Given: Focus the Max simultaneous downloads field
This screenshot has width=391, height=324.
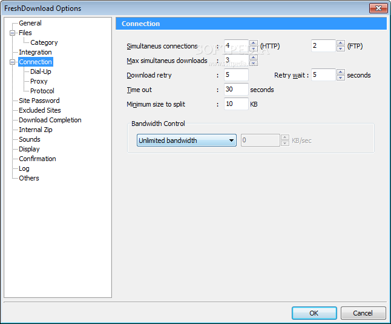Looking at the screenshot, I should point(236,60).
